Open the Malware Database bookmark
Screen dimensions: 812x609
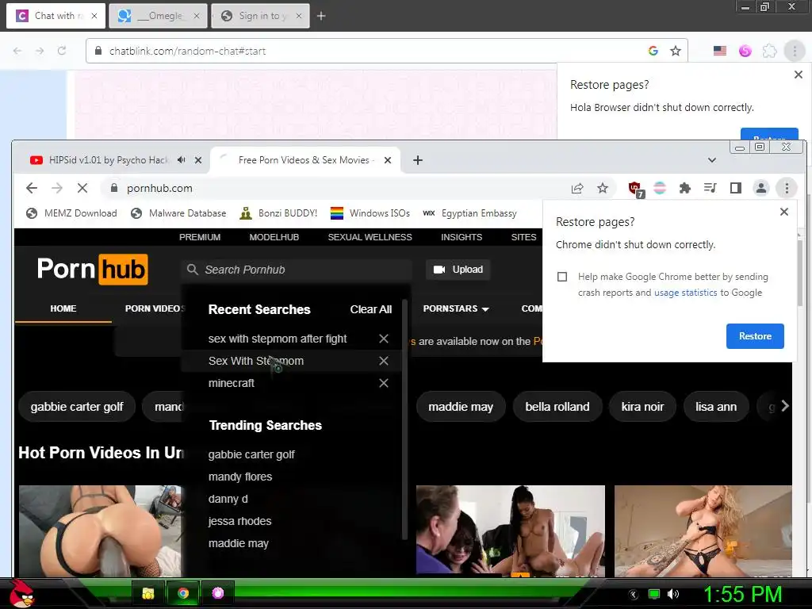coord(178,213)
